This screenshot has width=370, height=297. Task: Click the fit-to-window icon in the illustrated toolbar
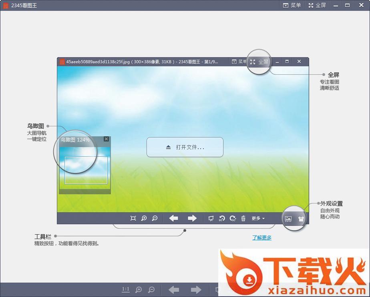pos(133,218)
